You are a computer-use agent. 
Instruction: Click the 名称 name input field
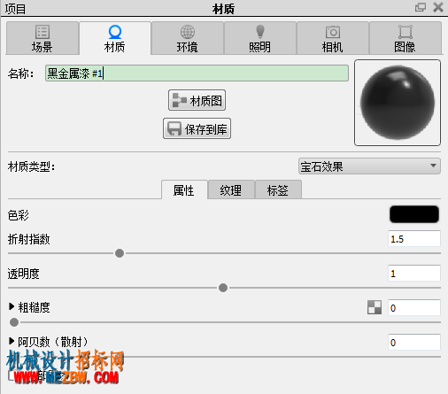pos(197,73)
